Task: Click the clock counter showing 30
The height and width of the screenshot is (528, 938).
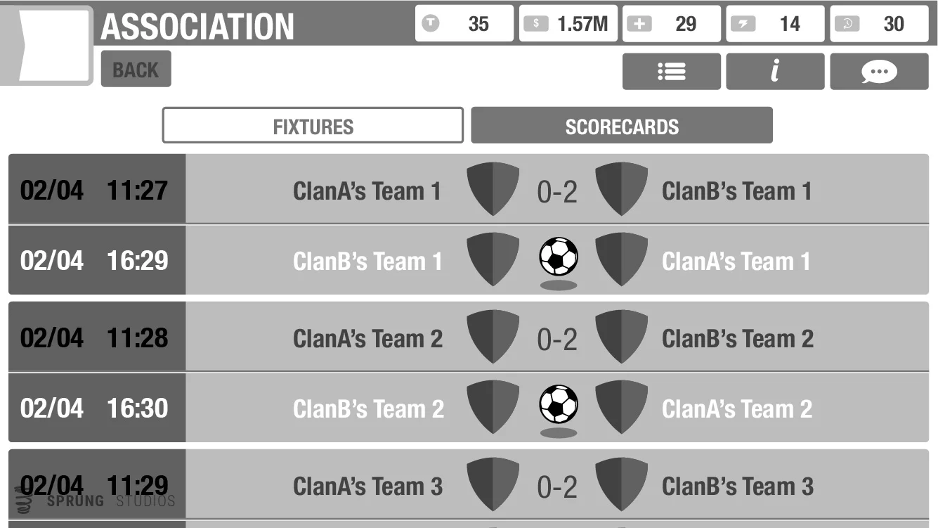Action: [879, 24]
